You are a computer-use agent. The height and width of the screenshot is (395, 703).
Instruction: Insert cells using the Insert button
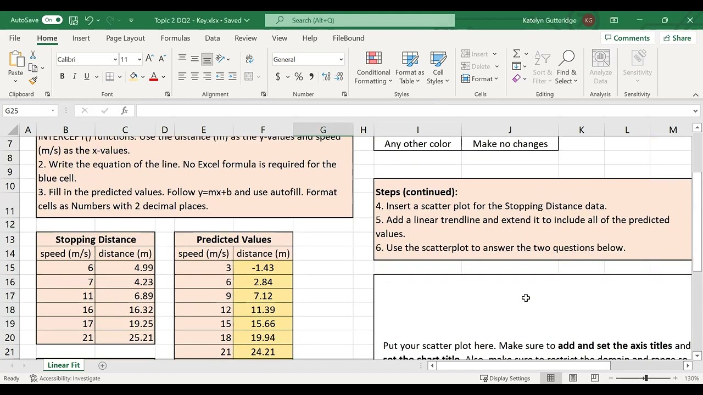click(475, 54)
